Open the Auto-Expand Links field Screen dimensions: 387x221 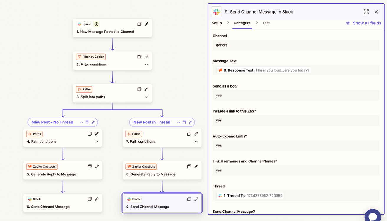coord(296,145)
